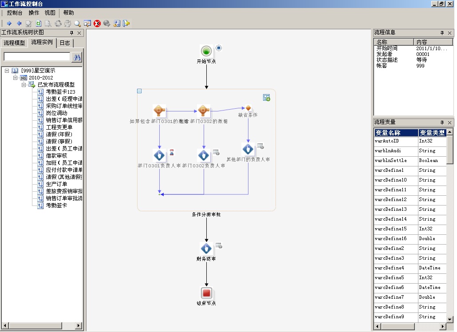Click the add-node icon inside the group box
Screen dimensions: 457x332
tap(266, 97)
